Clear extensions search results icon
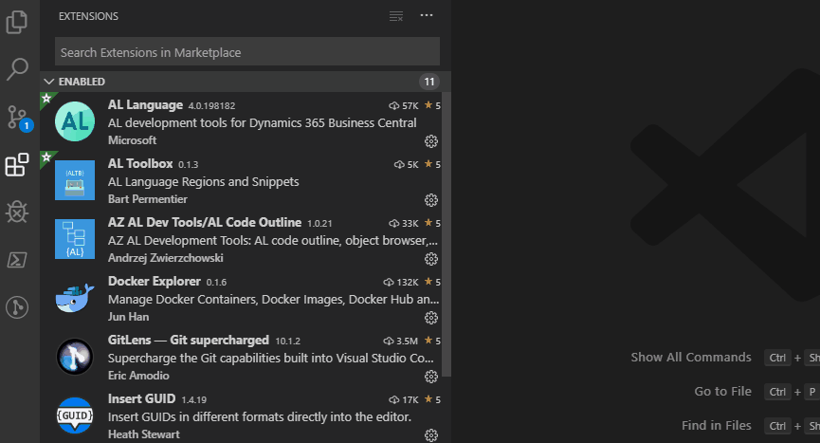The width and height of the screenshot is (820, 443). (396, 16)
